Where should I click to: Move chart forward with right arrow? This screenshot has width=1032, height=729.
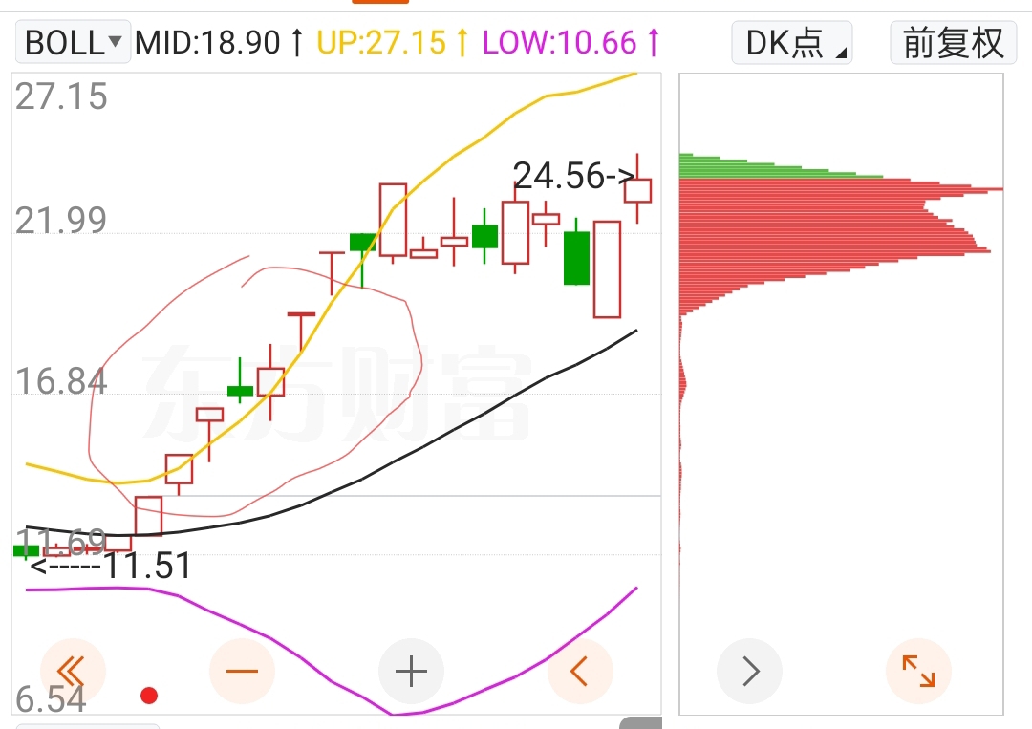pos(750,671)
